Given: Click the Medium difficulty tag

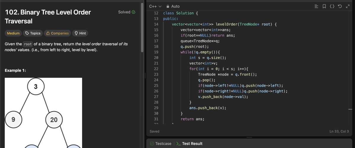Looking at the screenshot, I should point(13,33).
